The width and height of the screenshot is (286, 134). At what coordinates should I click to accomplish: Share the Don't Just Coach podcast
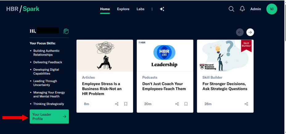(x=177, y=104)
